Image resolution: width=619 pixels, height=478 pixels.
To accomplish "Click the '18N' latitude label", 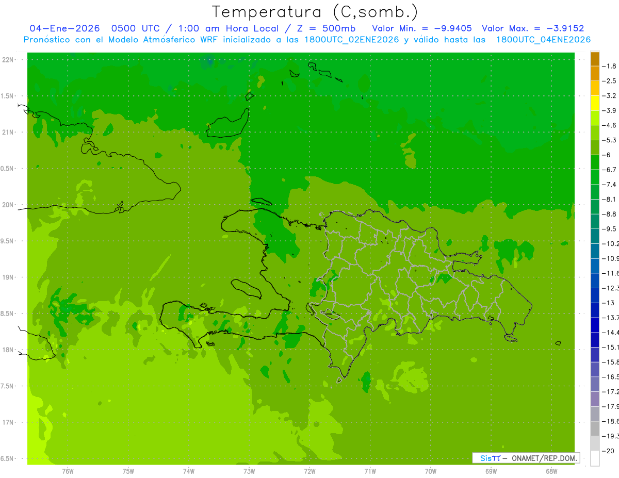I will point(7,350).
